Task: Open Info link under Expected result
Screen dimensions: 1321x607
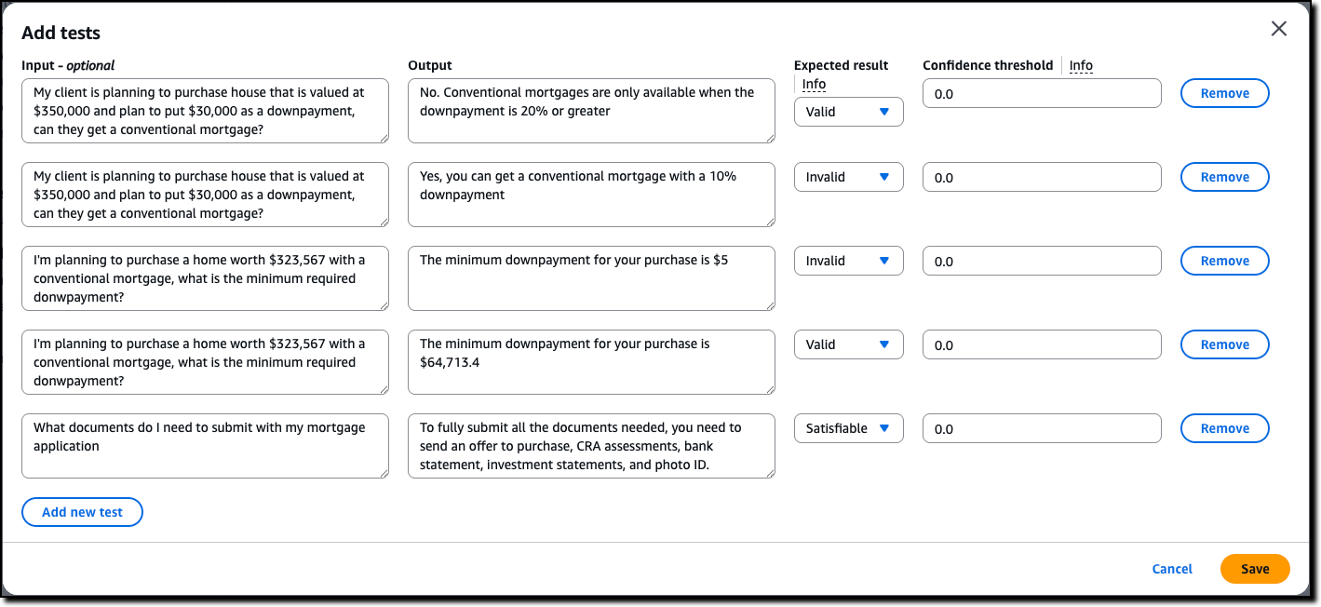Action: tap(814, 84)
